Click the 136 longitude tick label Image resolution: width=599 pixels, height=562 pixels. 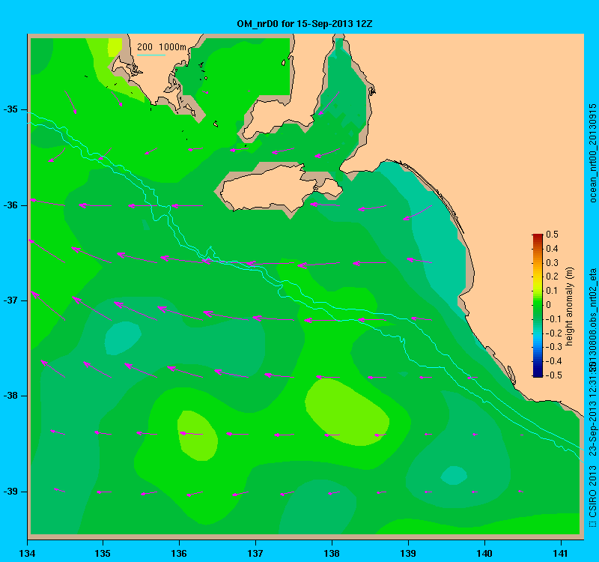(x=179, y=553)
